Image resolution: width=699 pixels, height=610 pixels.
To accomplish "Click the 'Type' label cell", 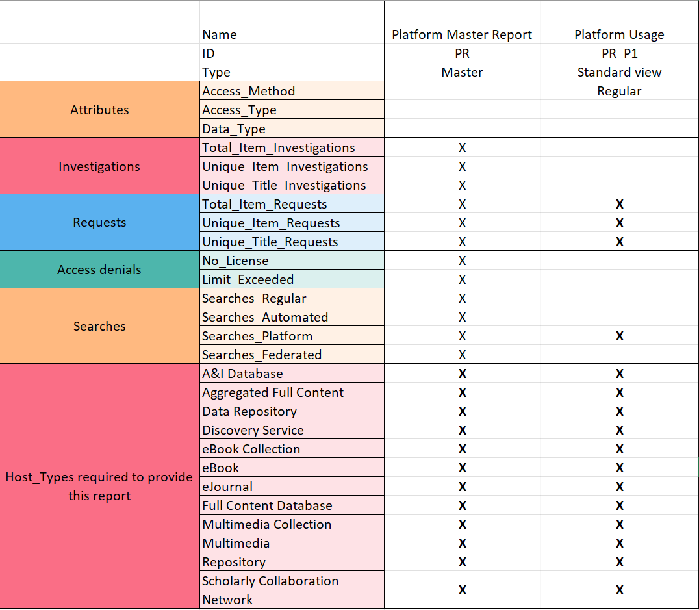I will point(292,72).
